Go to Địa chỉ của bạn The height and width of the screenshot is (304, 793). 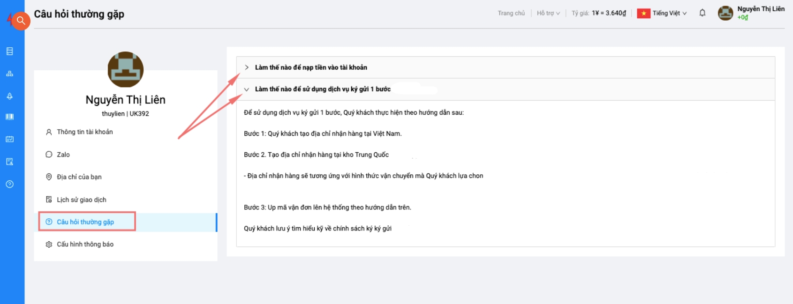click(x=79, y=177)
